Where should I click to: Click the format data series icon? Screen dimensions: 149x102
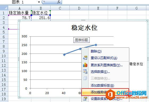85,99
